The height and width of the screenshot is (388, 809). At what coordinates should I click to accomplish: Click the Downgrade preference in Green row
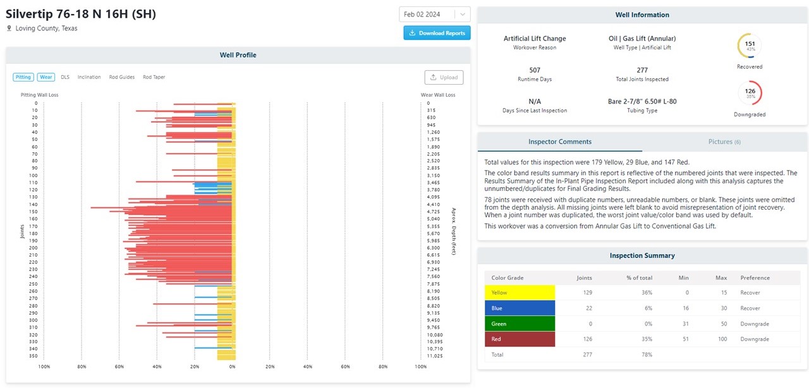point(755,324)
